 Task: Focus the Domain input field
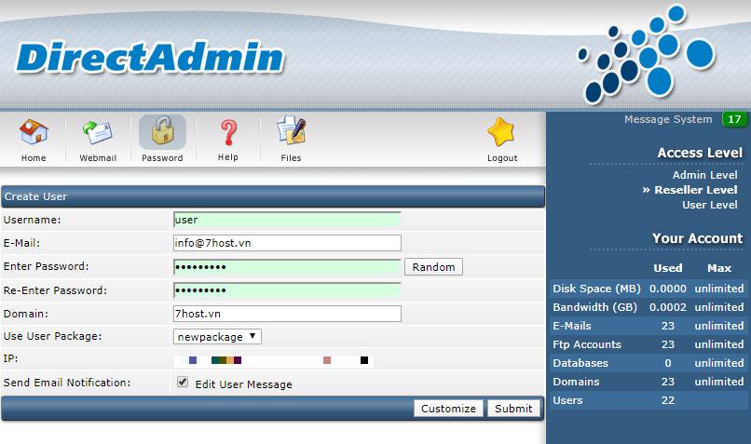pyautogui.click(x=287, y=314)
